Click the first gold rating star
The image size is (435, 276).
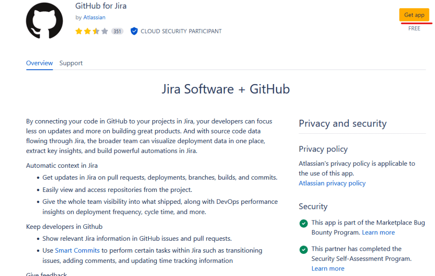tap(79, 31)
